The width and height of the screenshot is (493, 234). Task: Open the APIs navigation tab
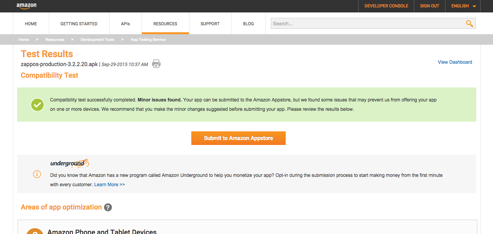tap(125, 24)
